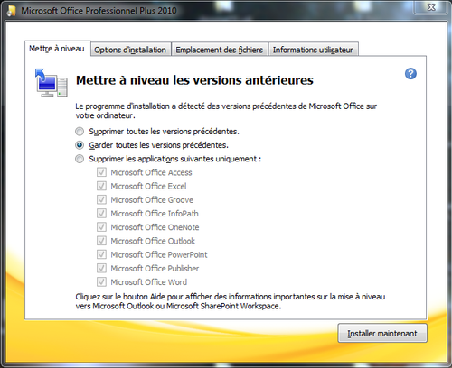Close the Office setup window
The image size is (452, 368).
coord(431,7)
